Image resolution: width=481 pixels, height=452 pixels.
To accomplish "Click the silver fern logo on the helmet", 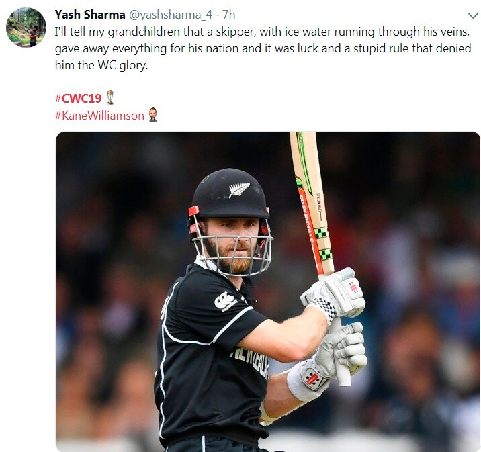I will pos(239,189).
